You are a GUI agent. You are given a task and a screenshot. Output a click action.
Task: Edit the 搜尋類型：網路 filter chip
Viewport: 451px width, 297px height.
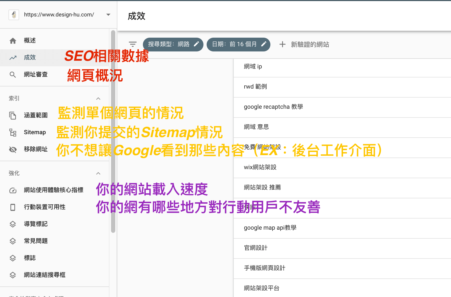tap(173, 44)
